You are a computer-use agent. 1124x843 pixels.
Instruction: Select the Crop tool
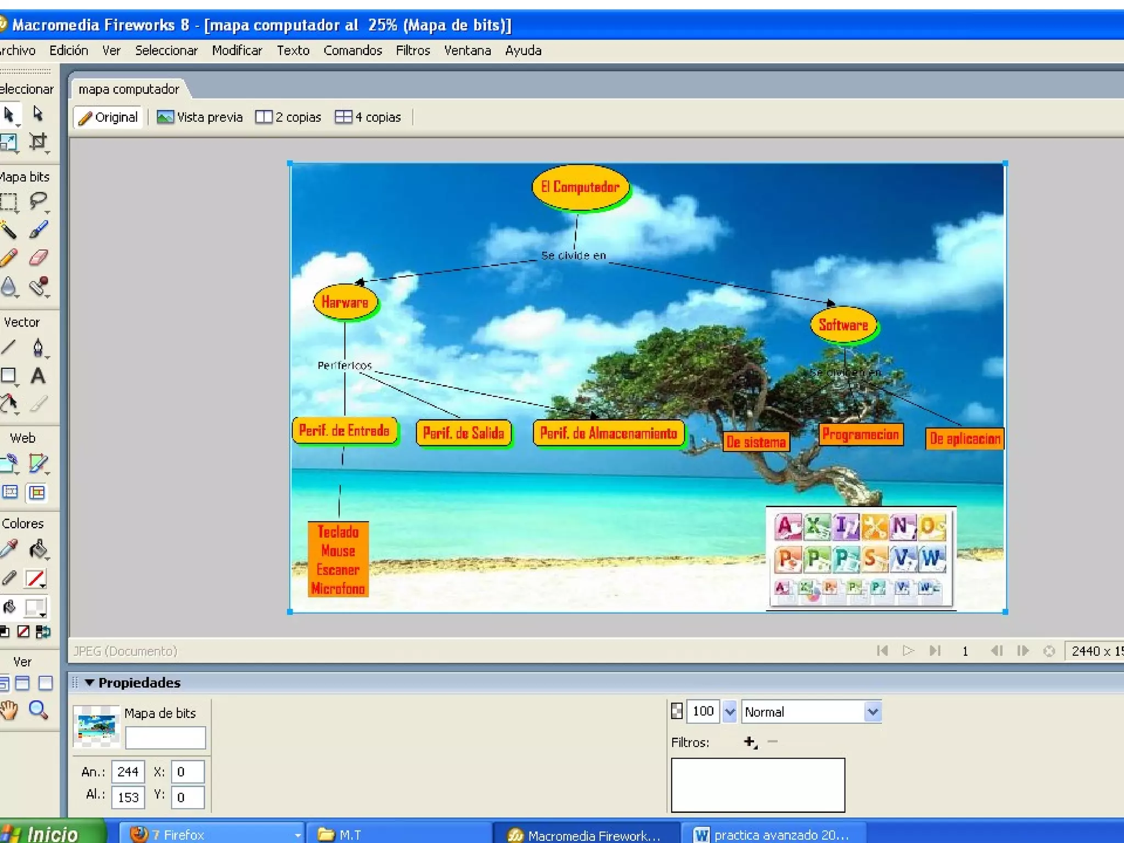click(38, 142)
